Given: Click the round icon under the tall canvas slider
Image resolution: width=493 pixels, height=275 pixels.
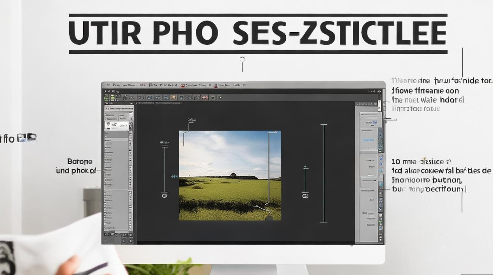Looking at the screenshot, I should click(165, 196).
